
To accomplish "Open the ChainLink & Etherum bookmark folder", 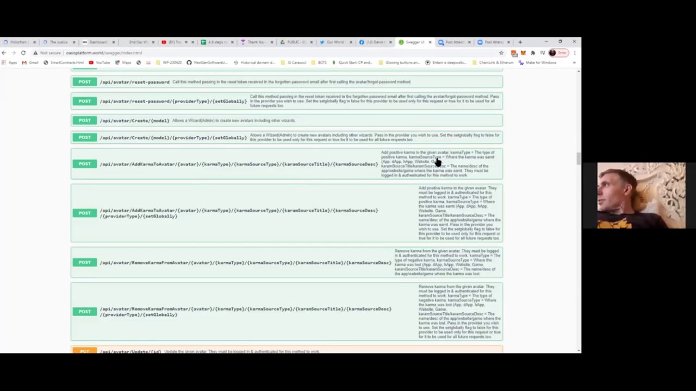I will 492,62.
